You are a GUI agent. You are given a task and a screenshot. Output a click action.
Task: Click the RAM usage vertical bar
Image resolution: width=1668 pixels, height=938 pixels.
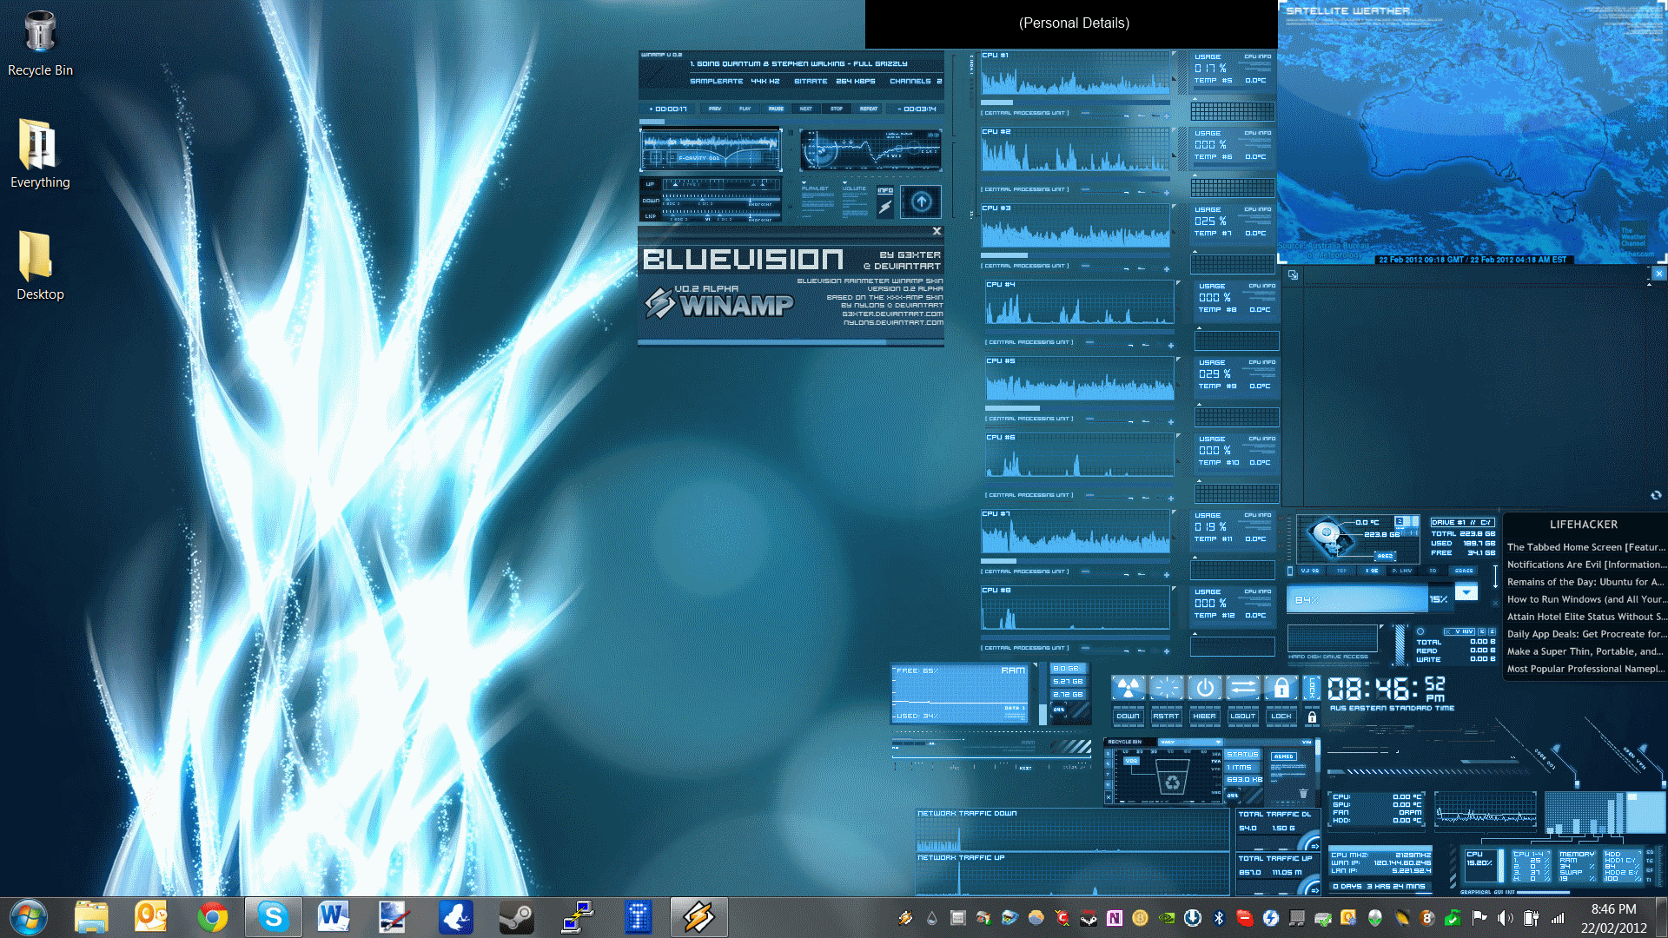[1042, 693]
